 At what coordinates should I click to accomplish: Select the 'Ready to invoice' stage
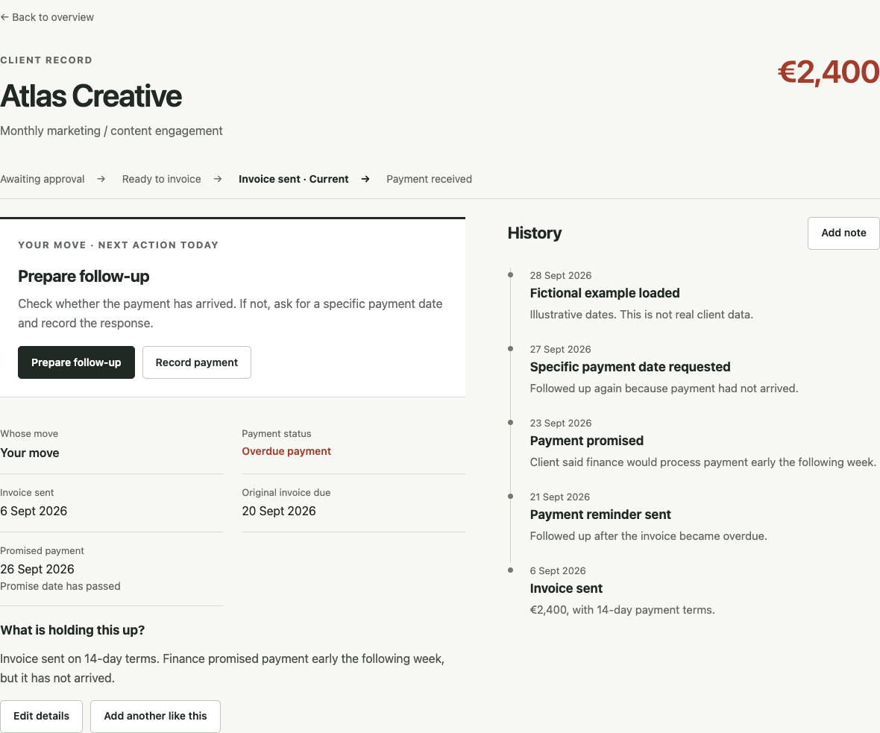coord(162,179)
